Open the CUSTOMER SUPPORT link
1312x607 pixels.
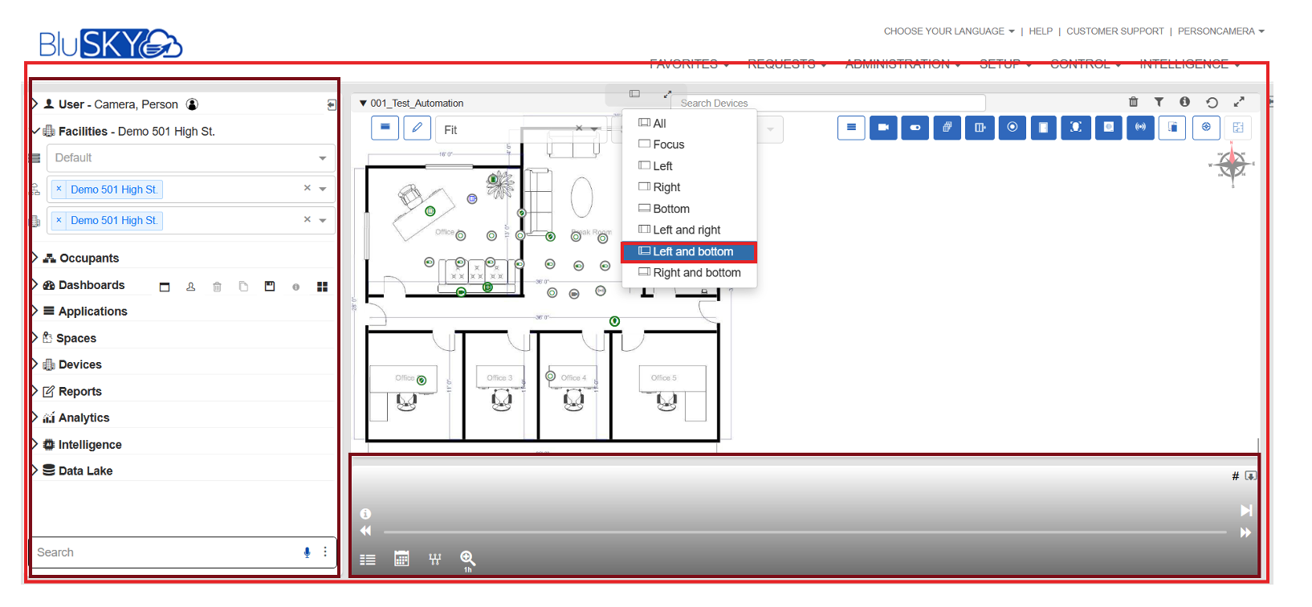pyautogui.click(x=1114, y=31)
